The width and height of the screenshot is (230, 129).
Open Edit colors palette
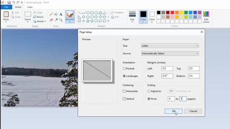(x=206, y=17)
